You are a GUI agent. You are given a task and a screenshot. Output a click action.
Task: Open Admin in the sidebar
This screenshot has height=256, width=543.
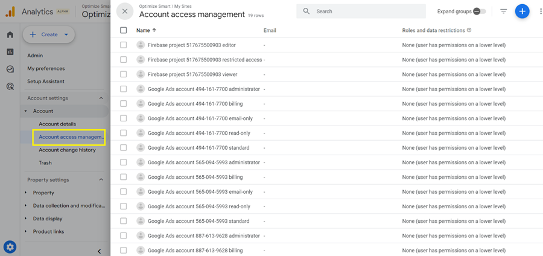(35, 56)
